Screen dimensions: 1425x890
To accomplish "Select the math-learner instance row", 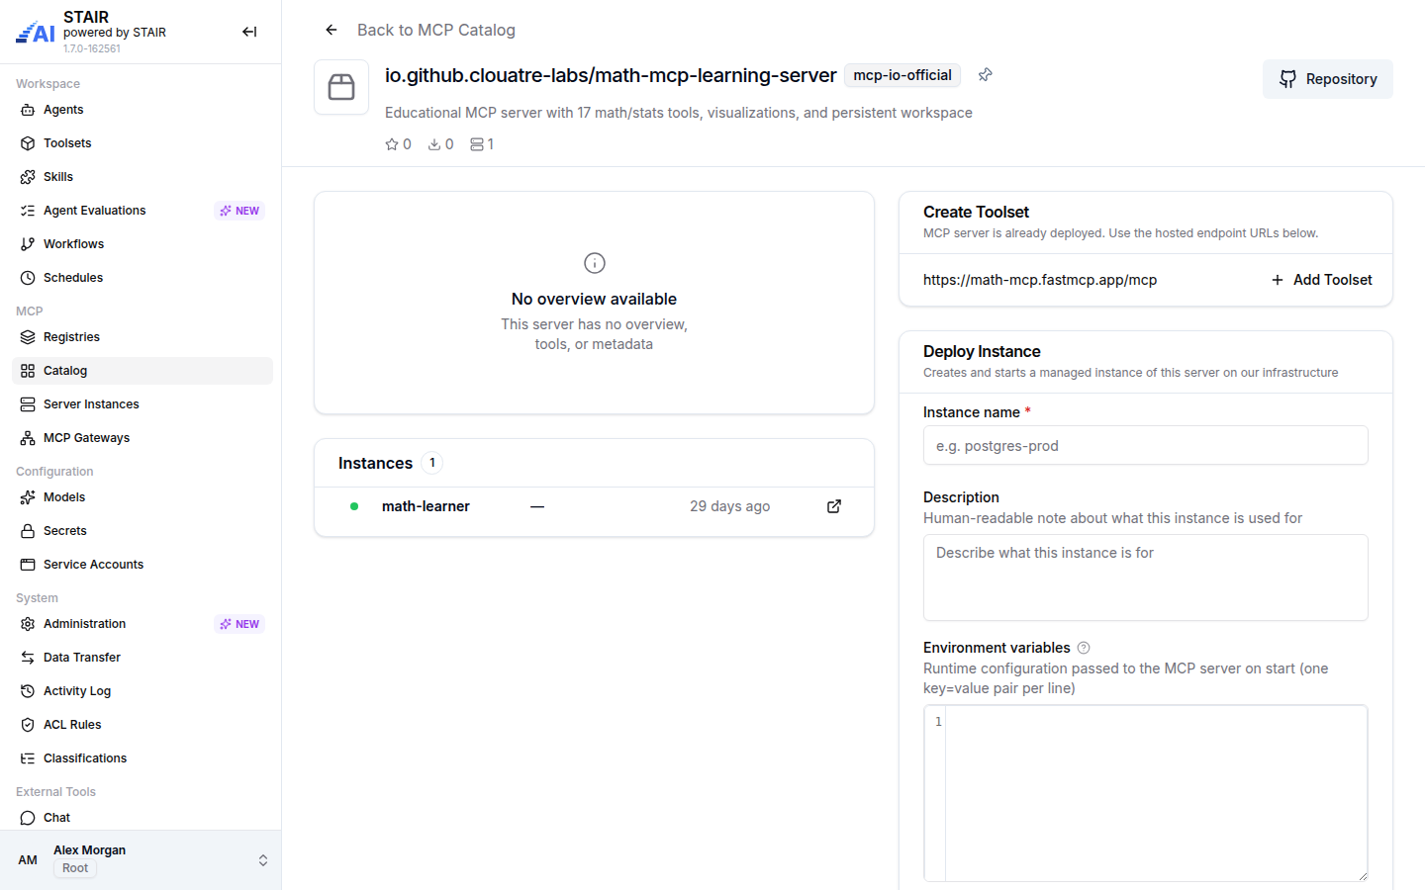I will [594, 507].
